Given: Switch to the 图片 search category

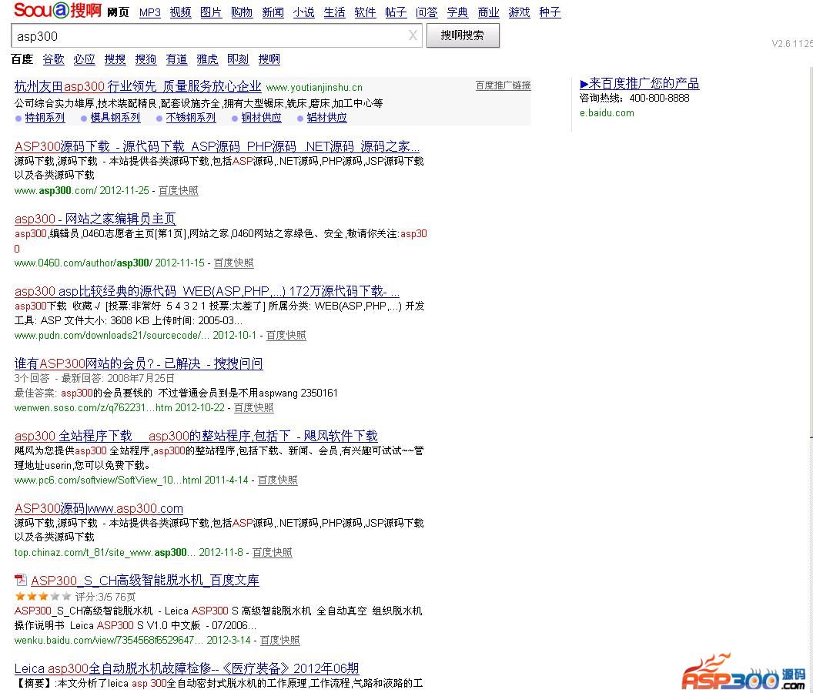Looking at the screenshot, I should point(211,12).
